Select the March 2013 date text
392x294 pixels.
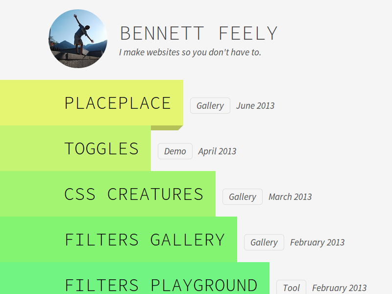[290, 196]
